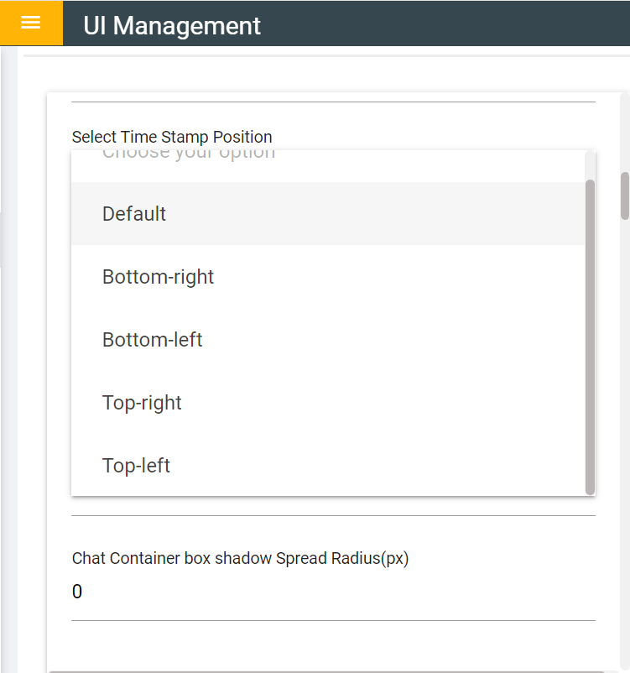
Task: Choose the Top-left option
Action: 136,466
